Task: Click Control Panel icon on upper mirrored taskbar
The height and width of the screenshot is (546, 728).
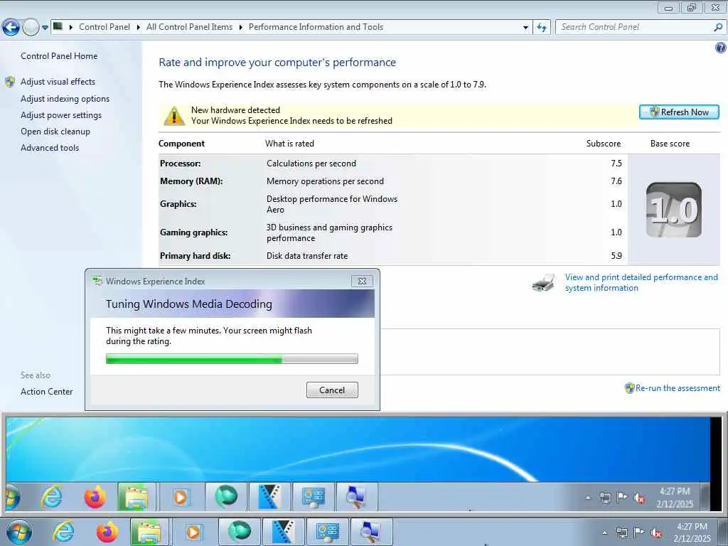Action: (313, 497)
